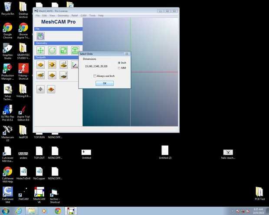The width and height of the screenshot is (269, 215).
Task: Select the halo-reach file on desktop
Action: [x=228, y=154]
